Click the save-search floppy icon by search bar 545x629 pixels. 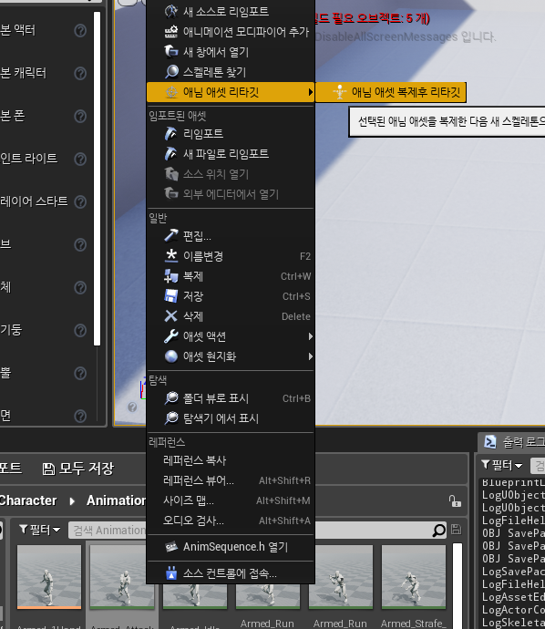coord(456,530)
